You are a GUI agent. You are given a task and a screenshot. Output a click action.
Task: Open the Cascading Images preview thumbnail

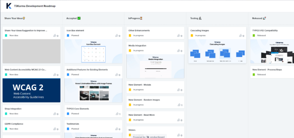click(x=217, y=51)
